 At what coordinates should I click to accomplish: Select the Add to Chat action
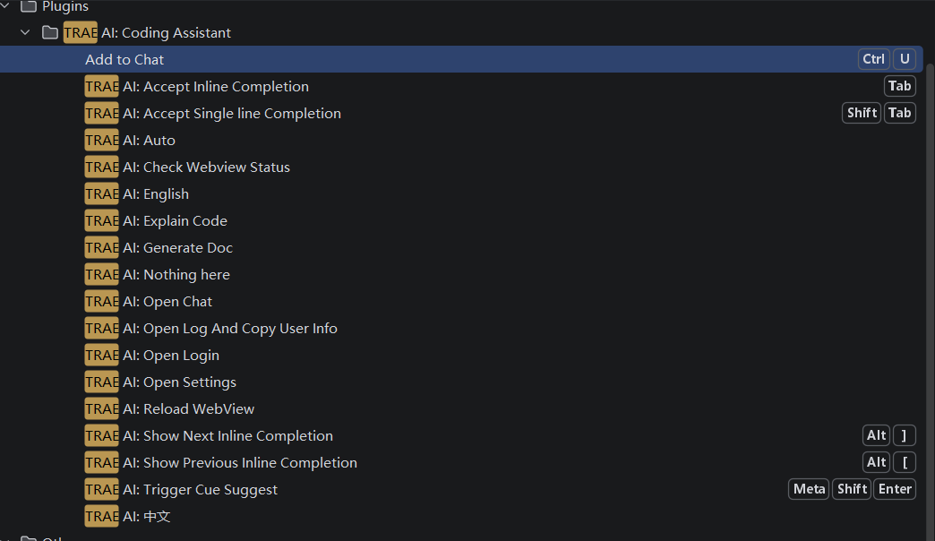(x=461, y=59)
